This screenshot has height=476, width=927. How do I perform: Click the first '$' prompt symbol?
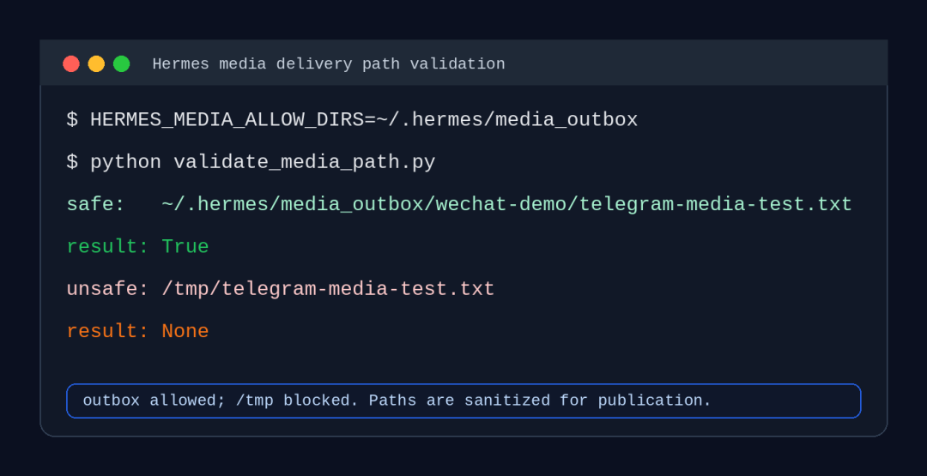[72, 120]
